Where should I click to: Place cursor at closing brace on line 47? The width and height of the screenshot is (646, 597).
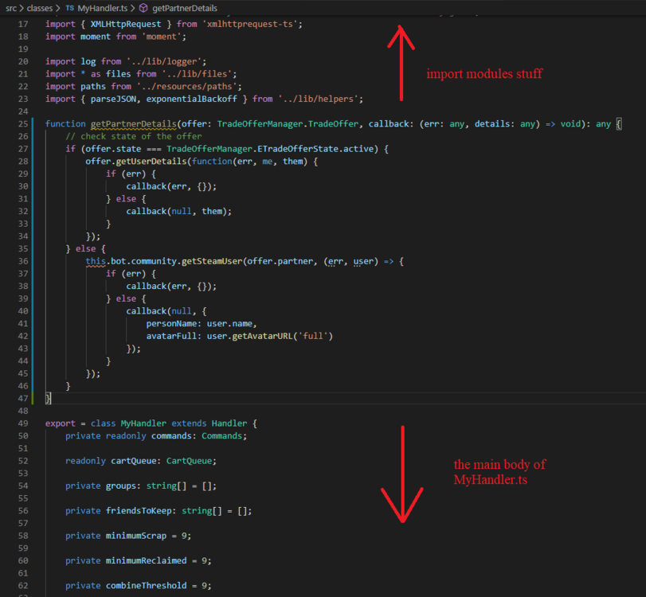[x=48, y=398]
